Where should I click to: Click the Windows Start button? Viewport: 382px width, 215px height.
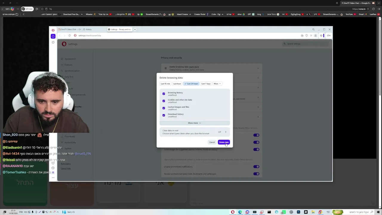click(x=378, y=212)
